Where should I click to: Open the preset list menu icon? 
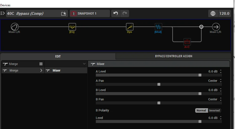(3, 13)
